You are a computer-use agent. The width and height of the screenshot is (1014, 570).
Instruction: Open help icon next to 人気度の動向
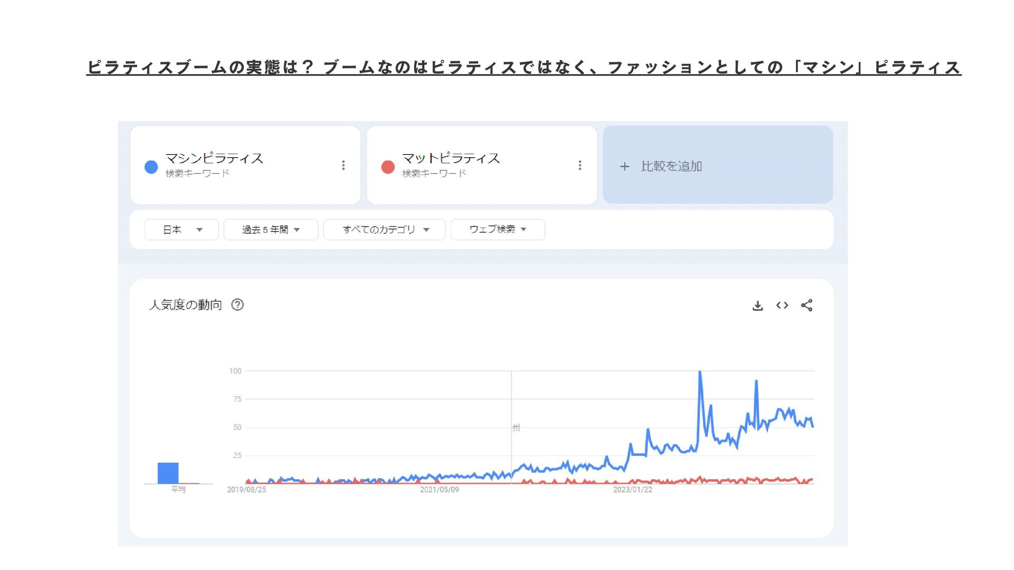coord(238,305)
